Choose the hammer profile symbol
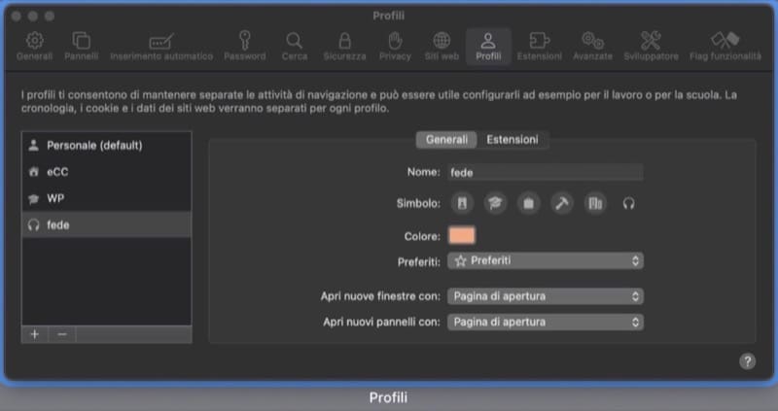Image resolution: width=778 pixels, height=411 pixels. pyautogui.click(x=562, y=203)
